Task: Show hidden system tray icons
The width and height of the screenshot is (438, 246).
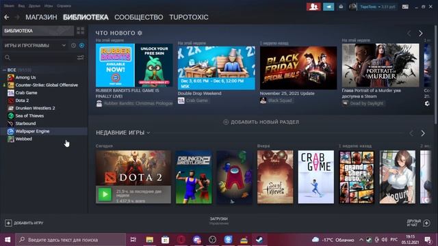Action: (x=361, y=240)
